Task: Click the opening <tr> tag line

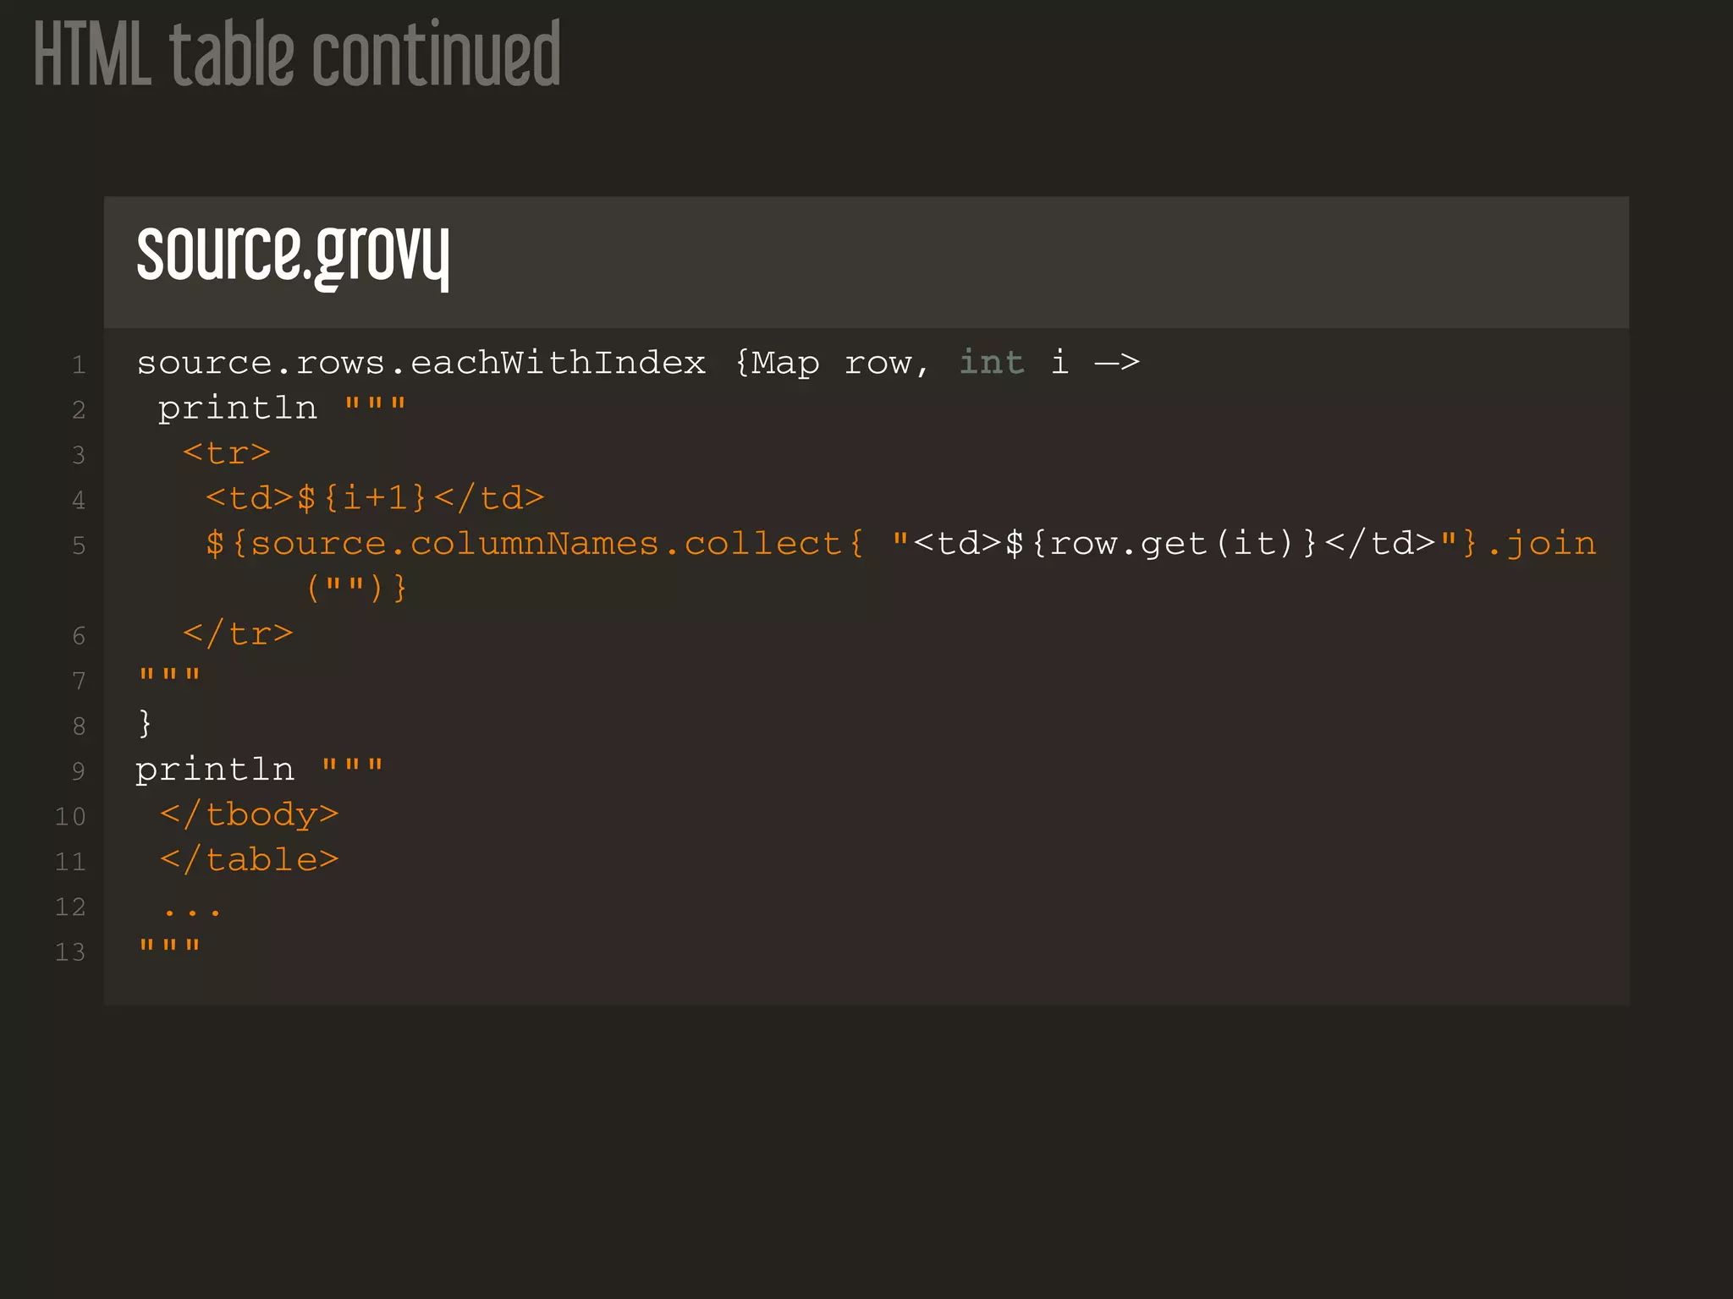Action: pos(227,453)
